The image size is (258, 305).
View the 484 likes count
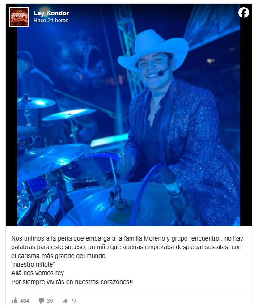click(25, 301)
